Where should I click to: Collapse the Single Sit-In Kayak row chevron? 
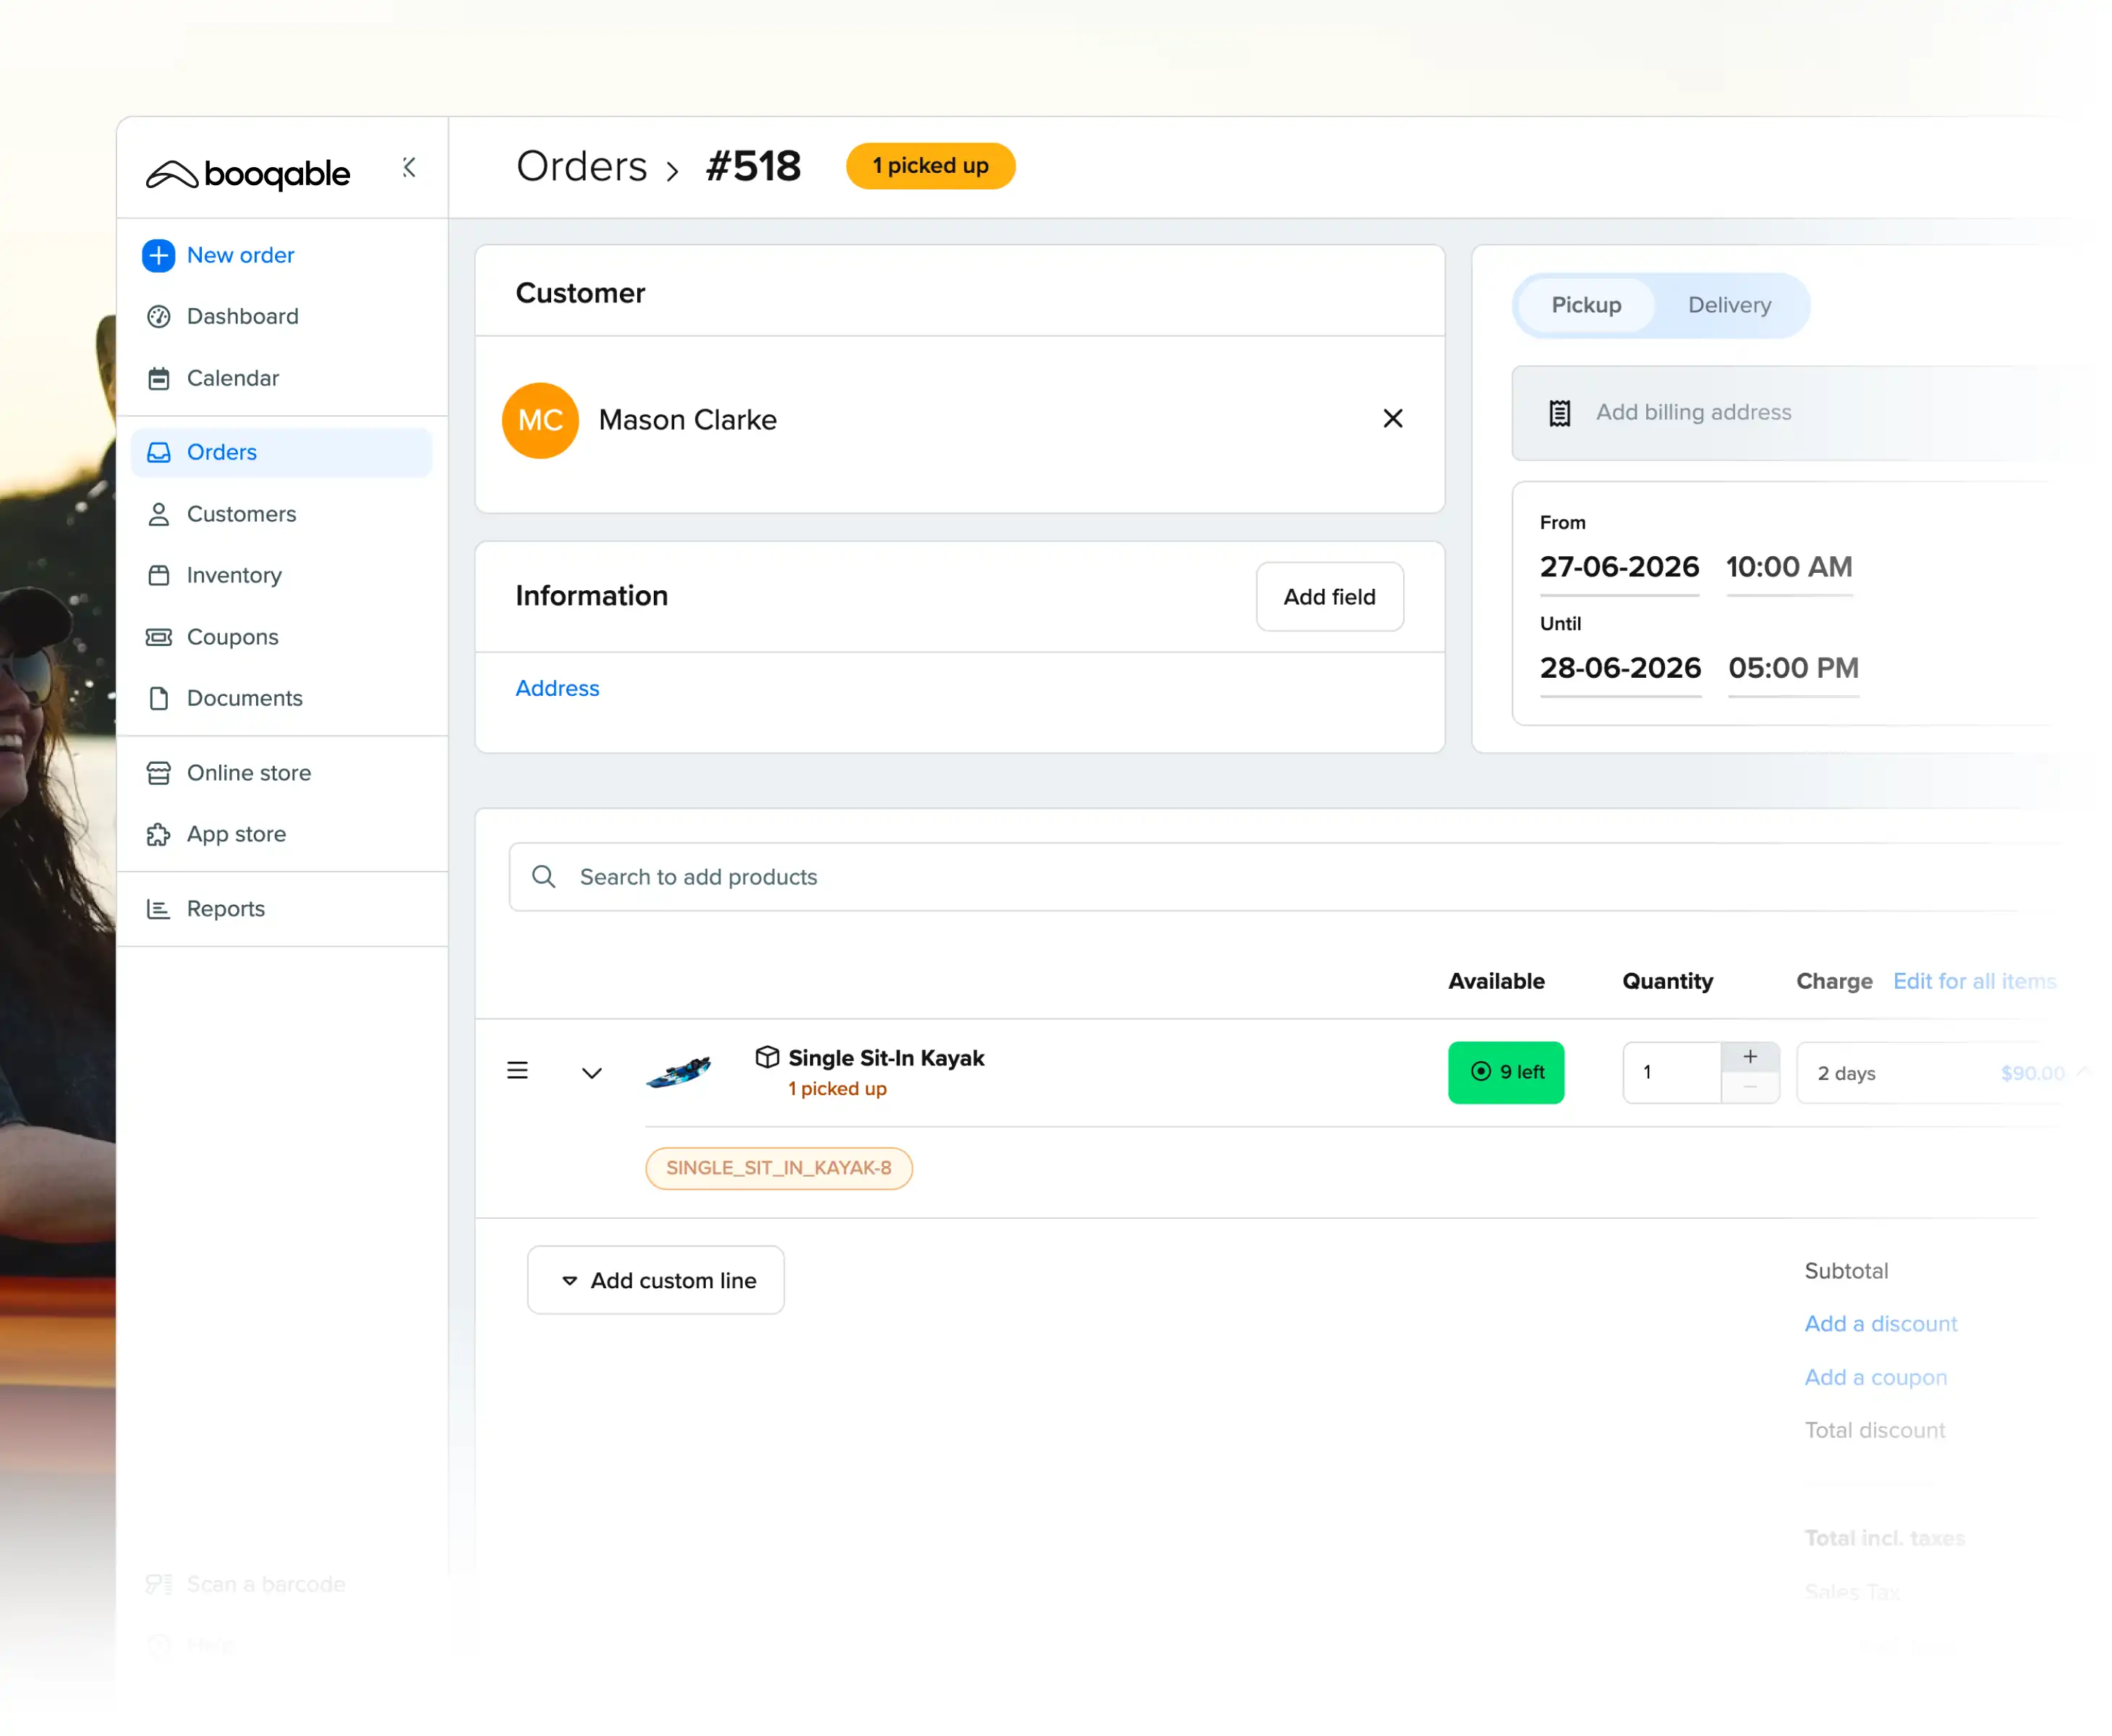pos(591,1073)
